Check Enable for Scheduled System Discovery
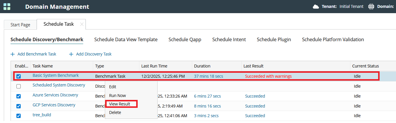Screen dimensions: 396x123 coord(18,86)
